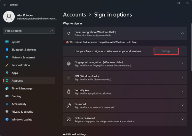Image resolution: width=192 pixels, height=136 pixels.
Task: Click the Gaming controller icon
Action: (7, 96)
